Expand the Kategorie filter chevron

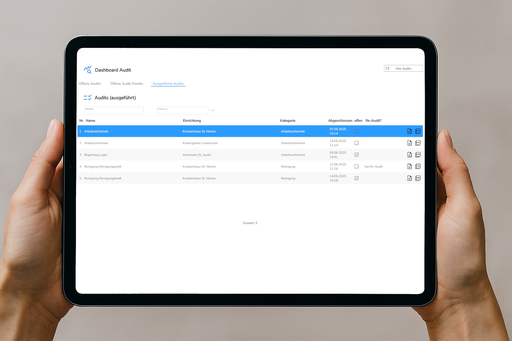[x=213, y=110]
